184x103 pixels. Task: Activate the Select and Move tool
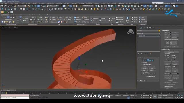38,6
